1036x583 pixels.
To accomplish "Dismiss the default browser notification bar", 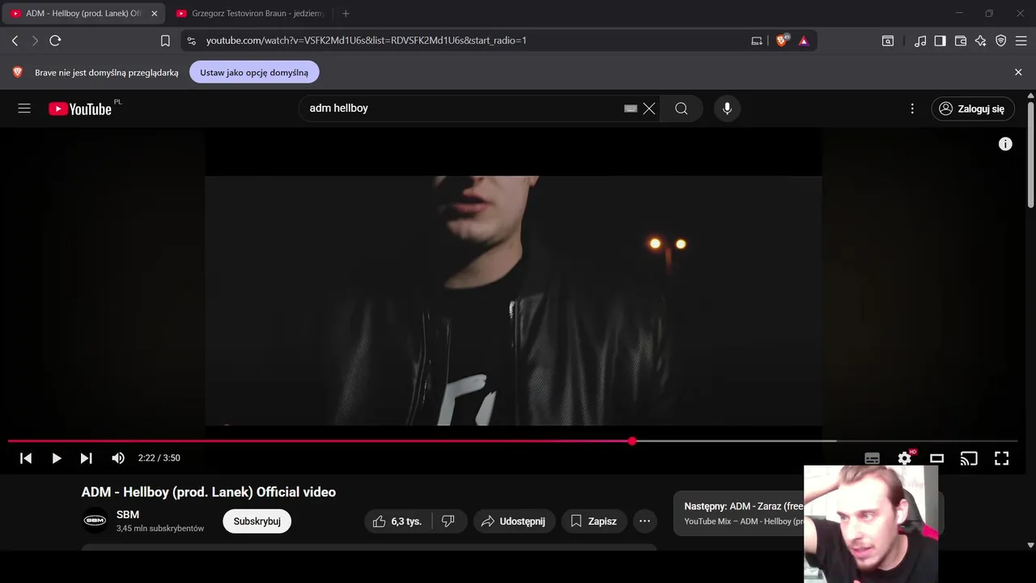I will tap(1018, 72).
